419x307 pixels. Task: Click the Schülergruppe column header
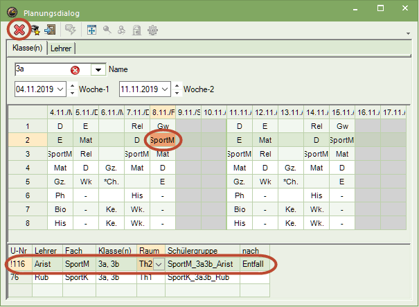(x=202, y=251)
